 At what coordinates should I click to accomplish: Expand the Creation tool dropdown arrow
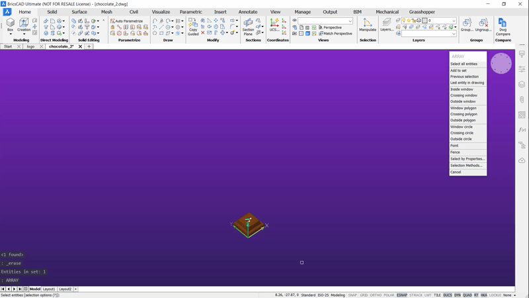pyautogui.click(x=24, y=34)
